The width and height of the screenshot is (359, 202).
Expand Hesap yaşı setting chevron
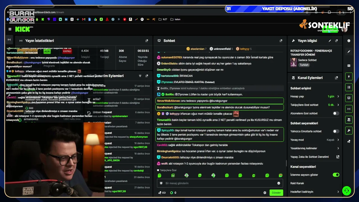click(338, 97)
